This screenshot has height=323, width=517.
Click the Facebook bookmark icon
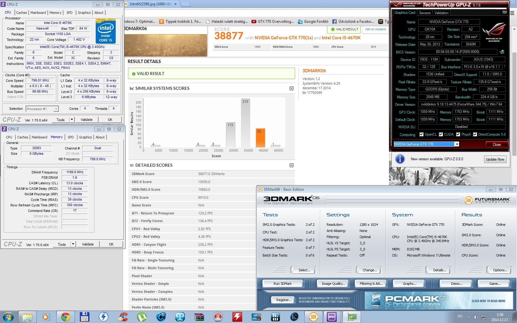pos(334,22)
